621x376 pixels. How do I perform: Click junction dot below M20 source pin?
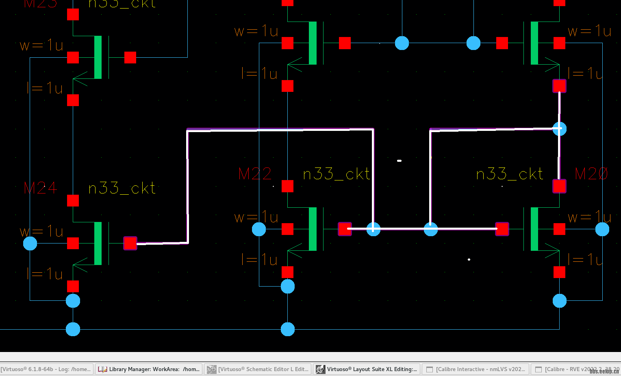[x=560, y=301]
